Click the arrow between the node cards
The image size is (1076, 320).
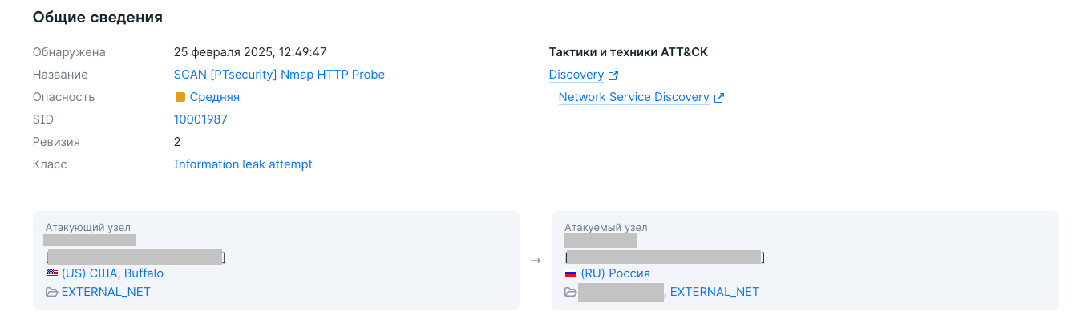pyautogui.click(x=536, y=261)
